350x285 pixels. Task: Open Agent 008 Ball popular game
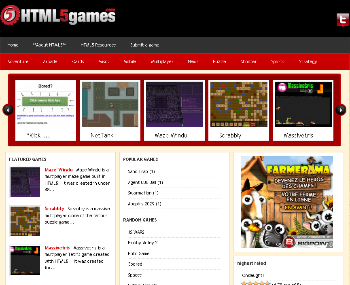coord(145,182)
